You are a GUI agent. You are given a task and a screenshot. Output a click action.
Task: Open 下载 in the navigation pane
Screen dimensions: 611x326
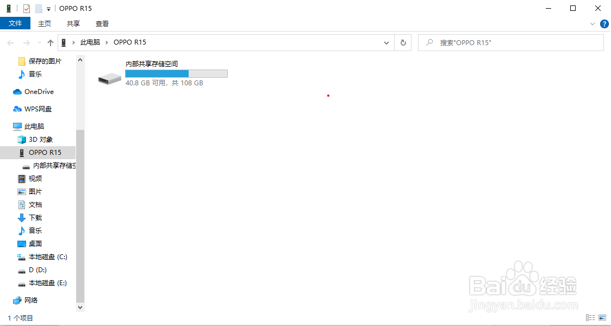point(35,218)
